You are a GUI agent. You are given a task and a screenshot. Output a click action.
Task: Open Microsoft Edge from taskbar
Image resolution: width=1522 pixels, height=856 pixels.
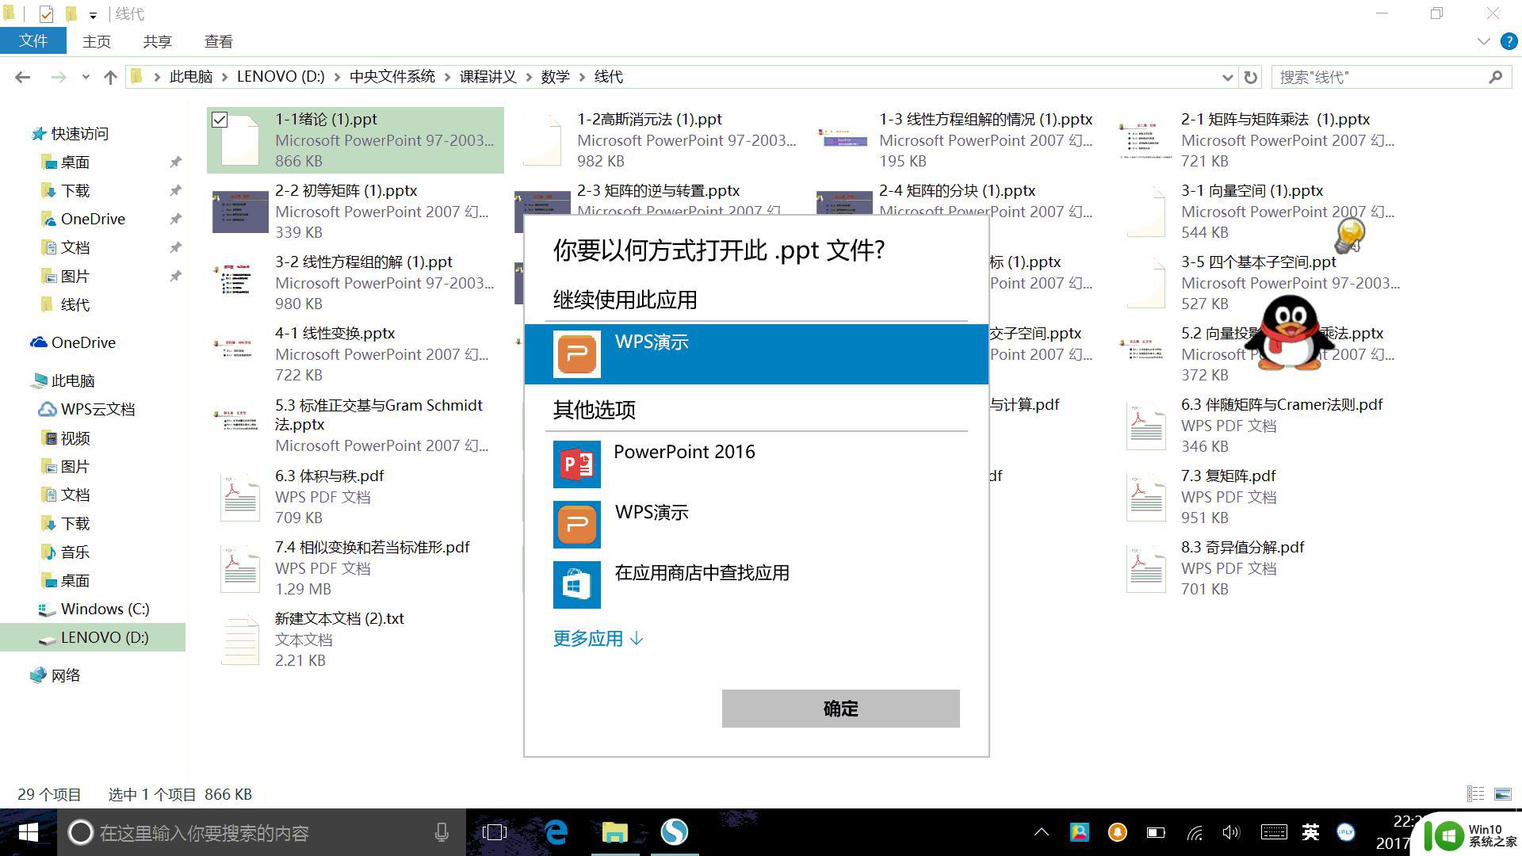(x=556, y=832)
